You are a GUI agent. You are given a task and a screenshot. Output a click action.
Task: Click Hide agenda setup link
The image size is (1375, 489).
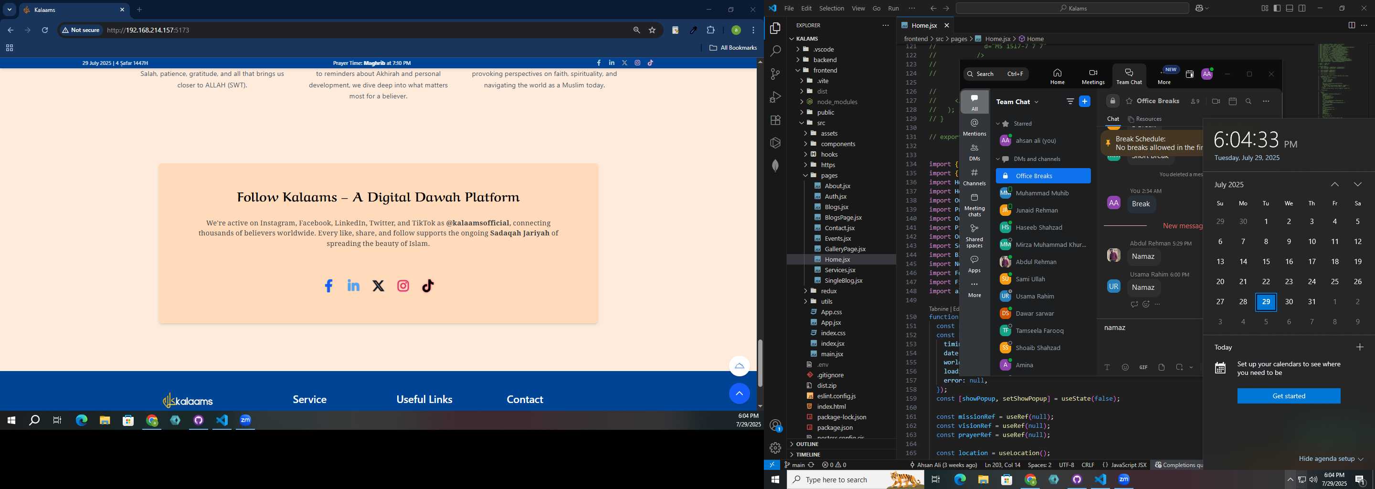[1331, 459]
